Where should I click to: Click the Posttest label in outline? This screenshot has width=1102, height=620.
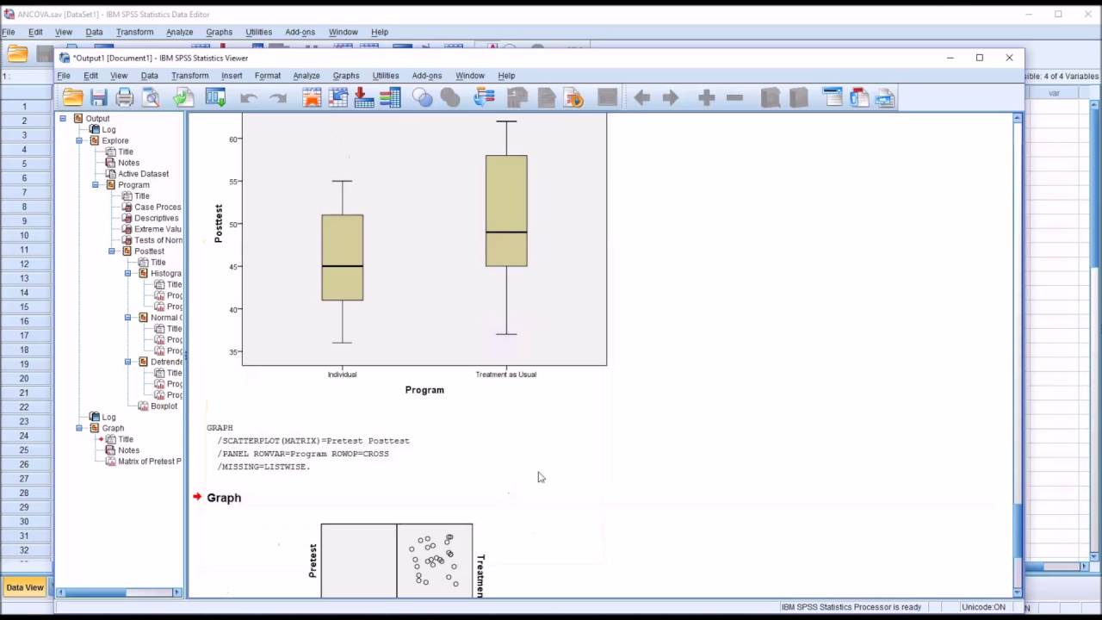tap(149, 251)
